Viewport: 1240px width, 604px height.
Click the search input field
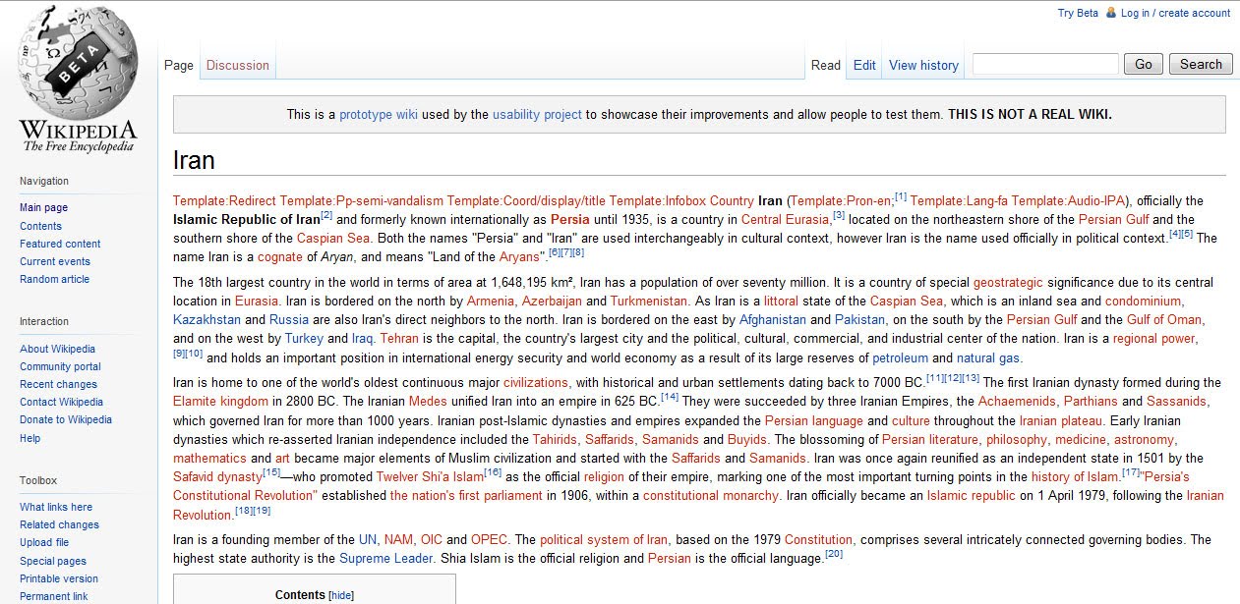1045,64
